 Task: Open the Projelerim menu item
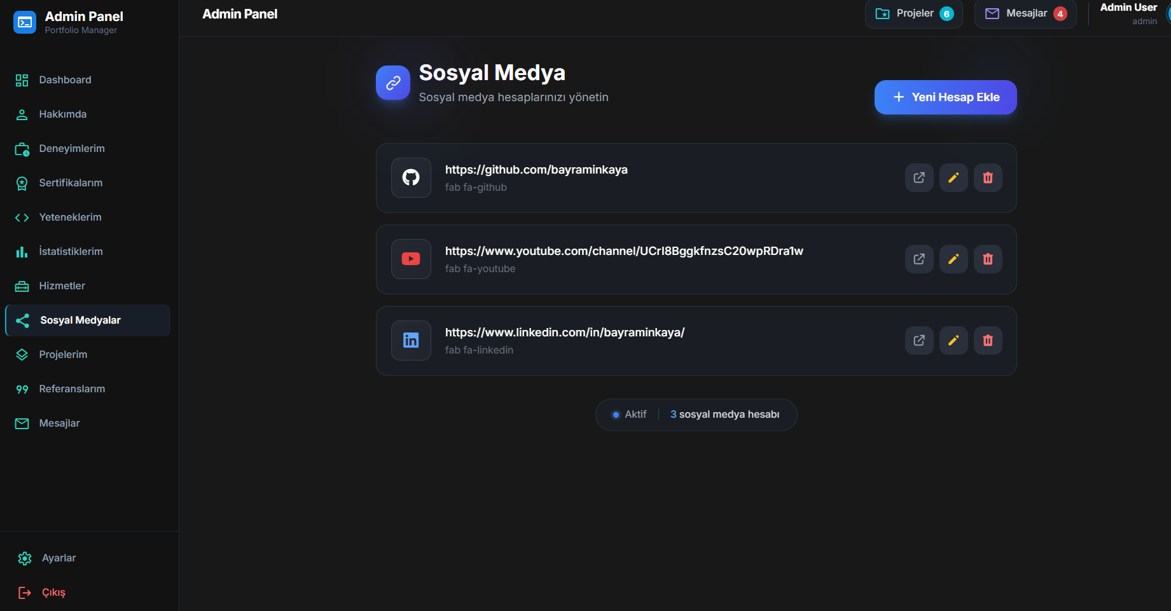[x=88, y=355]
